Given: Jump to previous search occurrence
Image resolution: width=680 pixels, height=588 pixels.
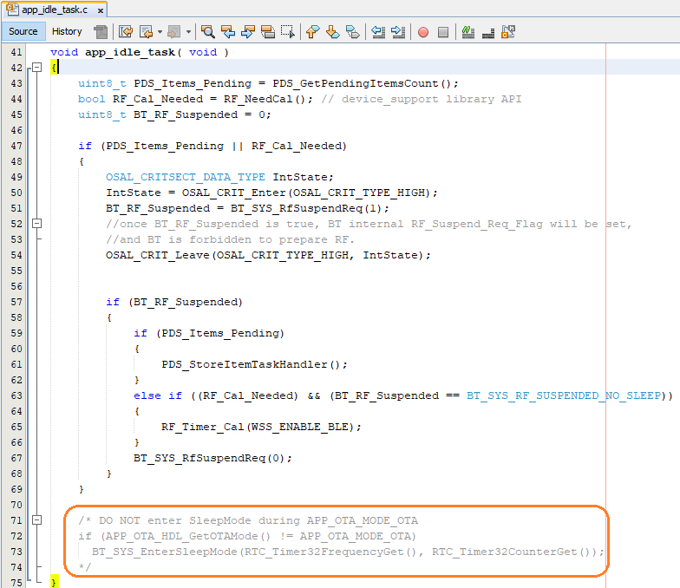Looking at the screenshot, I should [228, 32].
